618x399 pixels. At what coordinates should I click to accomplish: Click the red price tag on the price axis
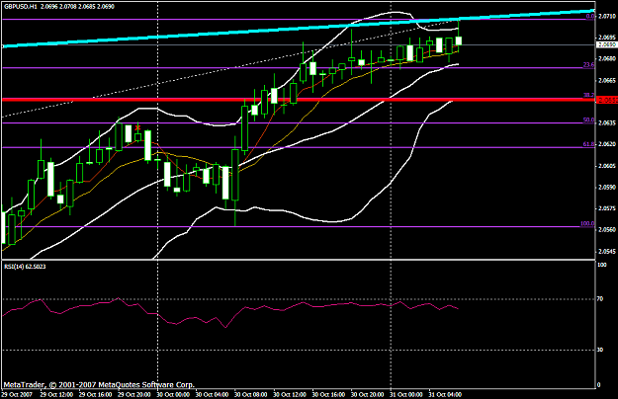607,100
